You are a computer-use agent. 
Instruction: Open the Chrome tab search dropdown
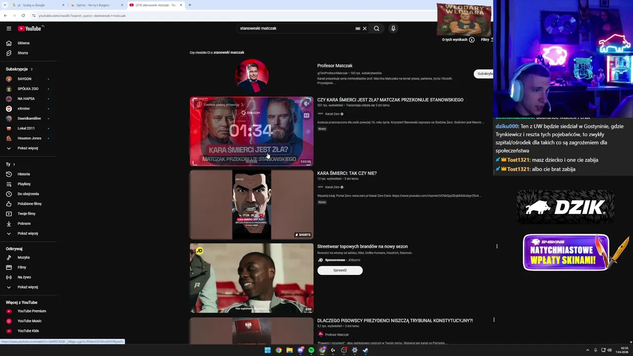click(4, 5)
